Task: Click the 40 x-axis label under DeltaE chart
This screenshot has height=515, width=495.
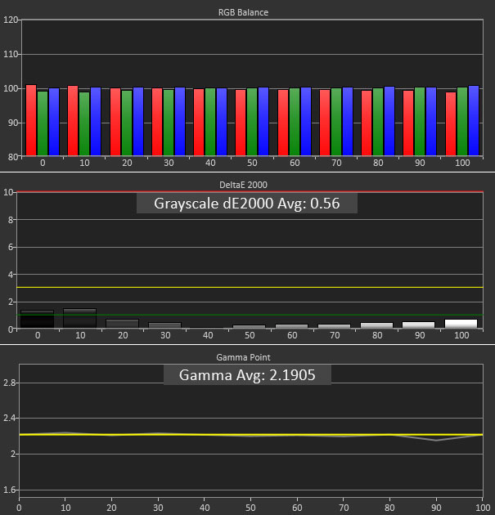Action: 208,335
